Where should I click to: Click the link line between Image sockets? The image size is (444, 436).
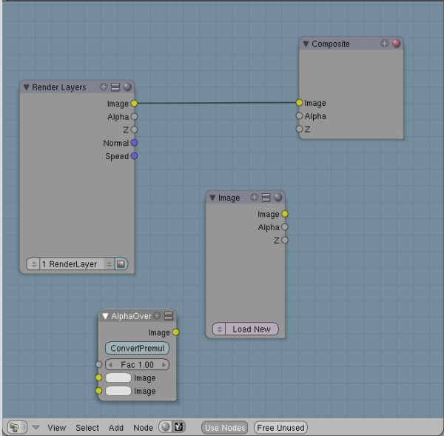[217, 103]
